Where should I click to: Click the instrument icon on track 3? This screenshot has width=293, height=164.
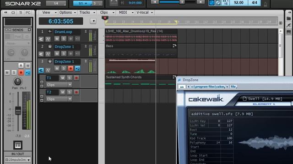[x=50, y=61]
